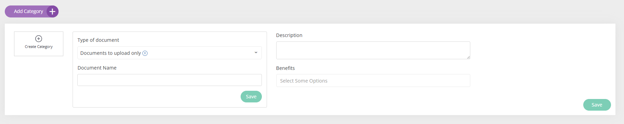Click the bottom-right Save category button
Viewport: 624px width, 124px height.
point(597,105)
